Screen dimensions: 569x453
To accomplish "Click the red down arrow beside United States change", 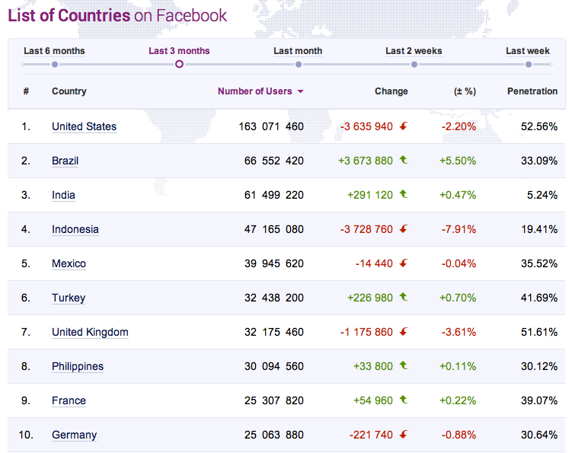I will 403,126.
